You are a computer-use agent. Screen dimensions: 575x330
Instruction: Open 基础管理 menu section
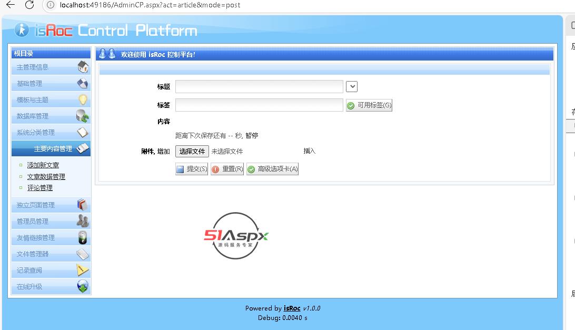51,84
